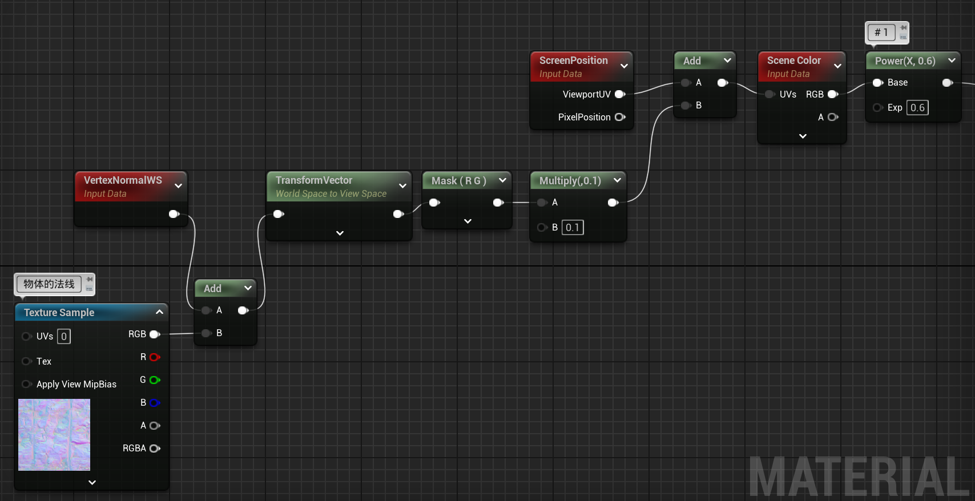Screen dimensions: 975x501
Task: Open the Power(X, 0.6) node dropdown arrow
Action: (952, 60)
